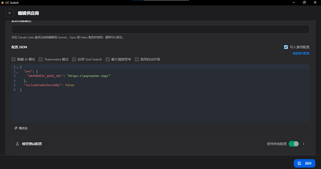Click the wand icon next to 格式化
This screenshot has height=169, width=321.
click(16, 128)
